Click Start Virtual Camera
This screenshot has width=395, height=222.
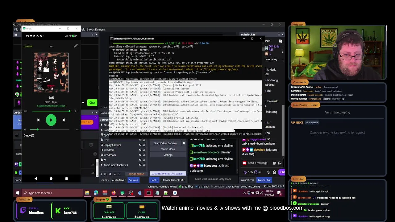click(165, 143)
